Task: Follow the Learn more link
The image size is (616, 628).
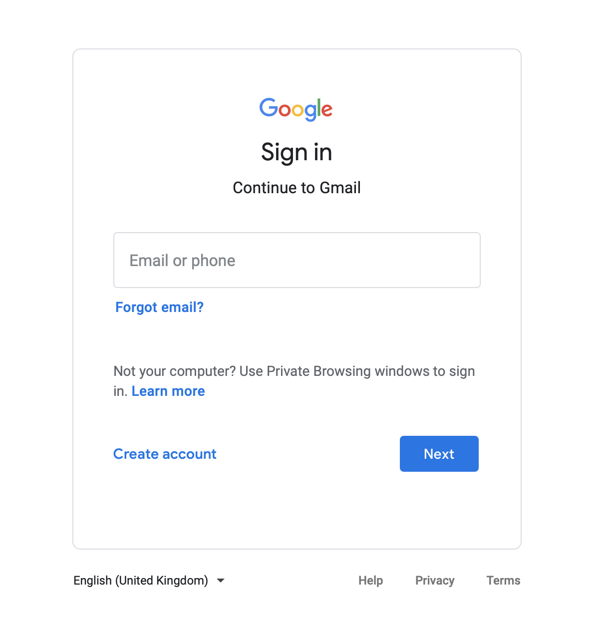Action: point(168,391)
